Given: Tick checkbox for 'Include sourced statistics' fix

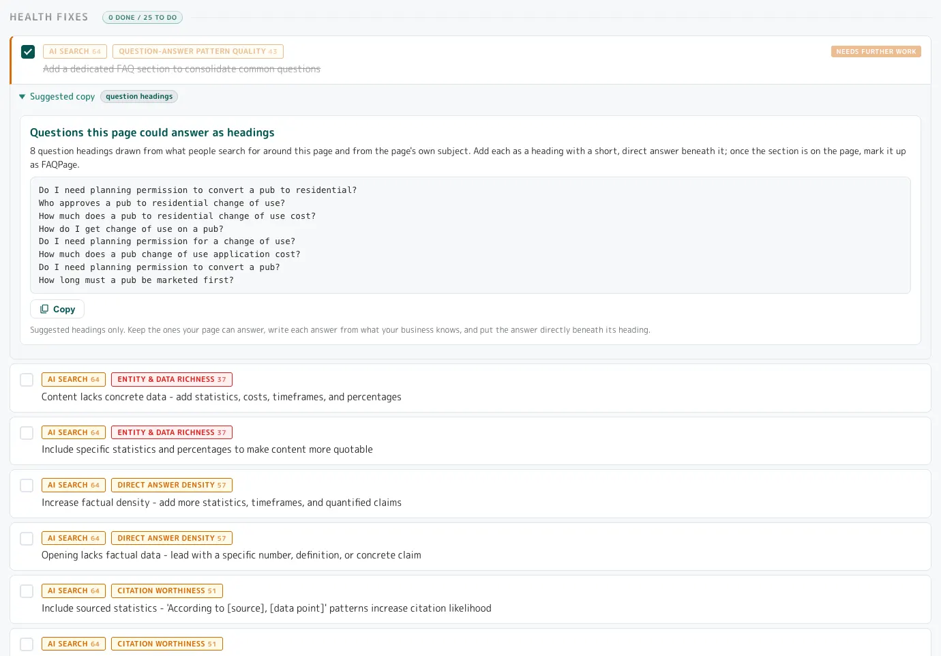Looking at the screenshot, I should [x=27, y=591].
